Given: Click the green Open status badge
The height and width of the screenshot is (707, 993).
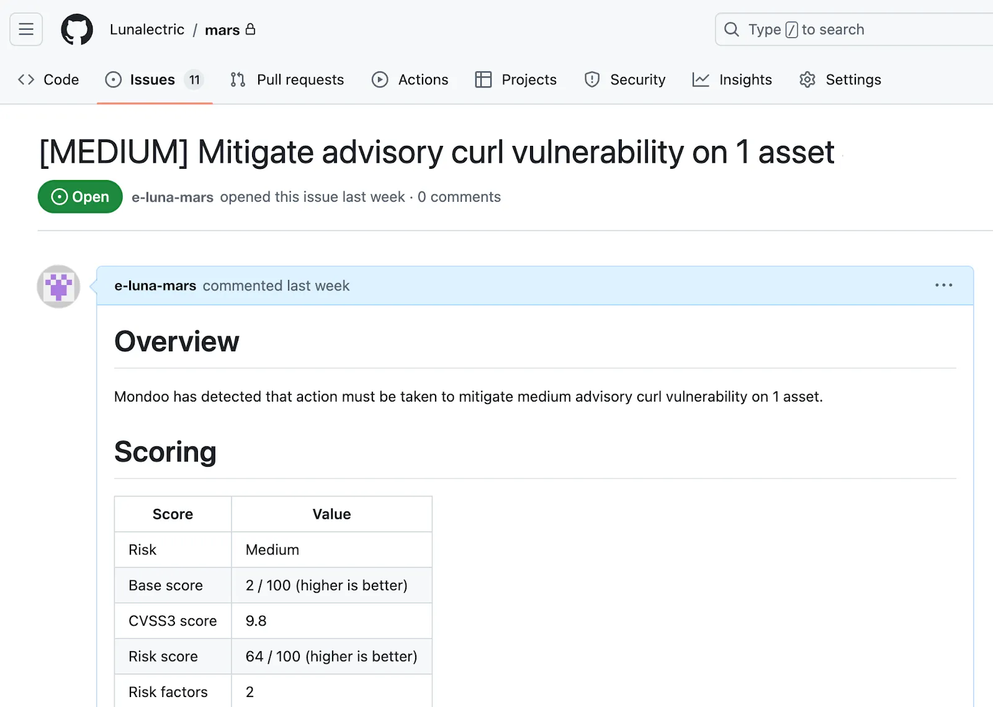Looking at the screenshot, I should click(x=80, y=197).
